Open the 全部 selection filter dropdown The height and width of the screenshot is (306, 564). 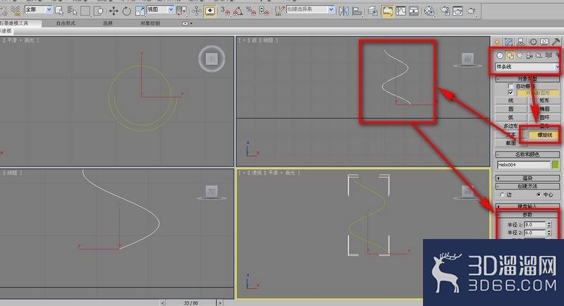pos(39,10)
